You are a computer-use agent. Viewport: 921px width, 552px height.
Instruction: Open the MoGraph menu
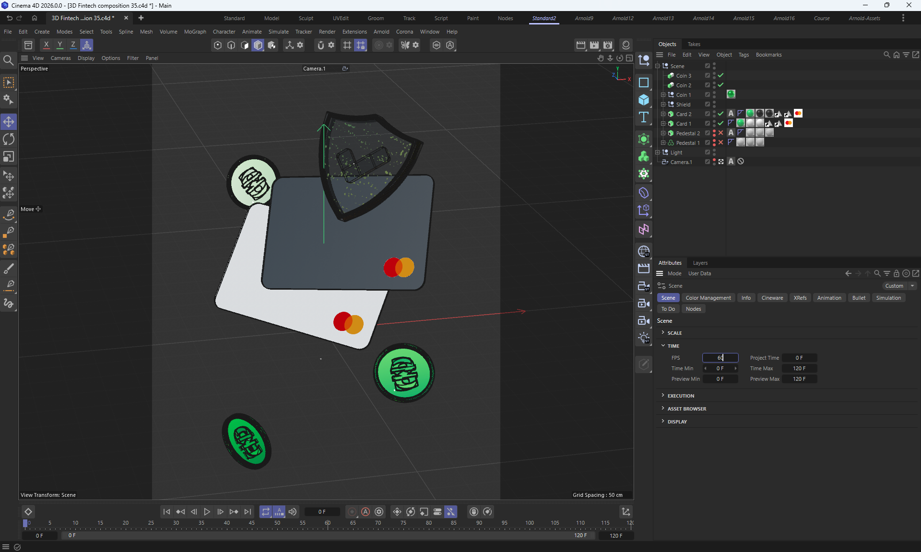[x=195, y=32]
